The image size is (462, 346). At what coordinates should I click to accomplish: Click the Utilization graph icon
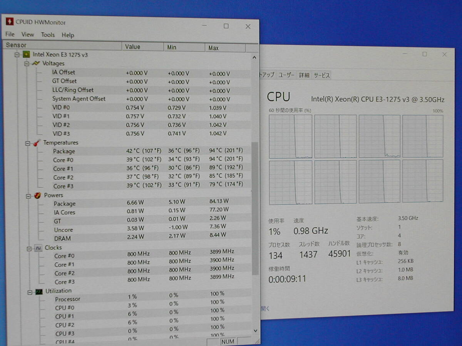(38, 292)
